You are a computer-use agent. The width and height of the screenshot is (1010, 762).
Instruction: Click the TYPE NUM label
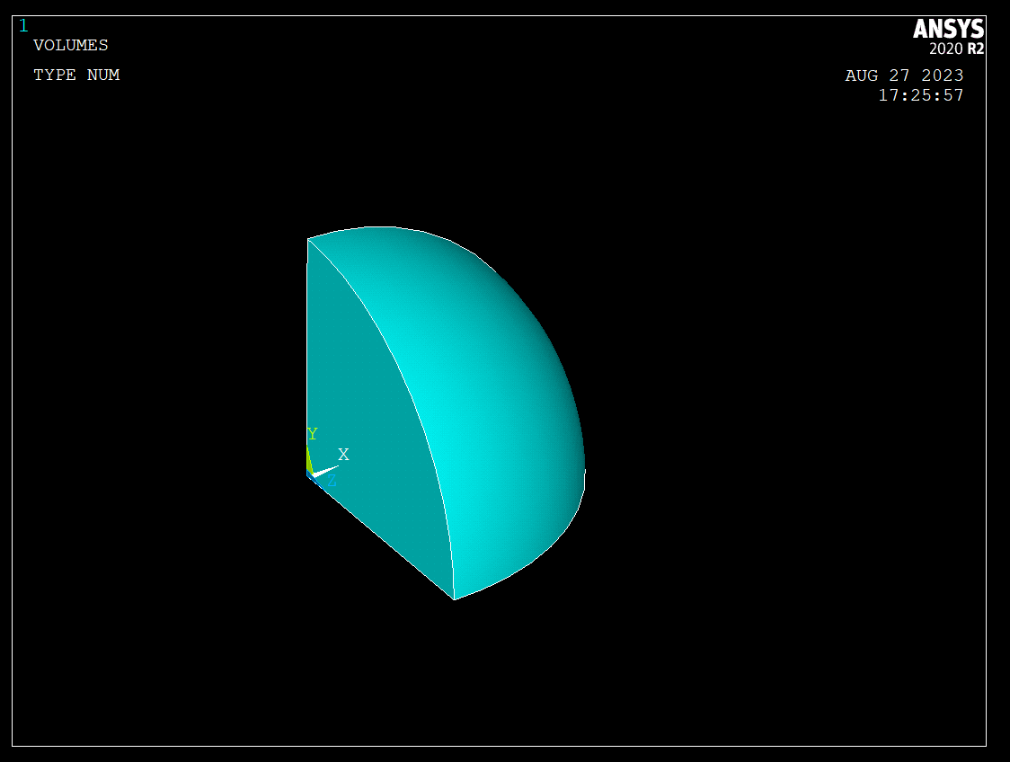(76, 75)
